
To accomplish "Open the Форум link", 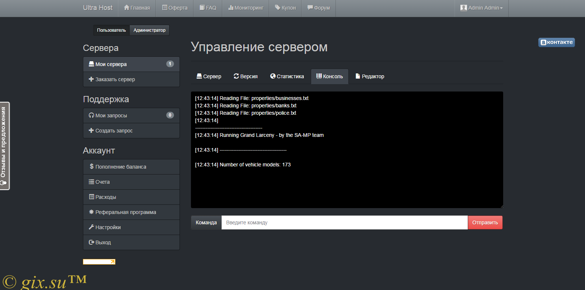I will (318, 8).
